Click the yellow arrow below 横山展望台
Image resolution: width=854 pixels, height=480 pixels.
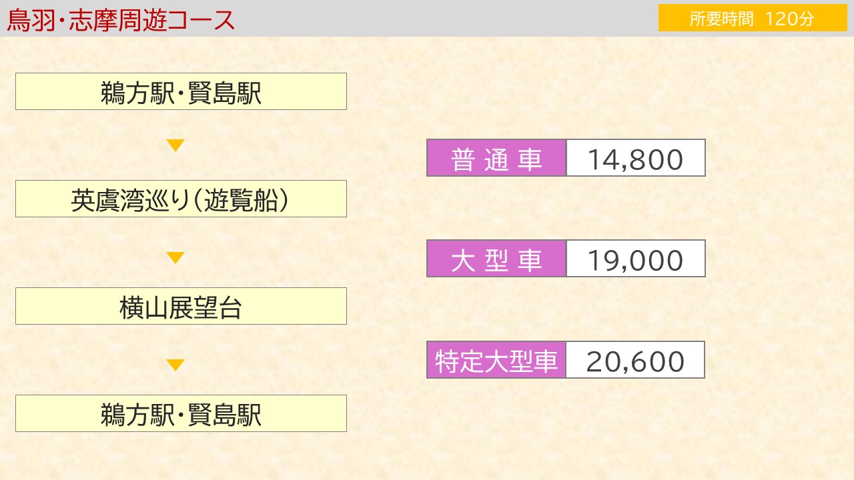click(x=175, y=365)
